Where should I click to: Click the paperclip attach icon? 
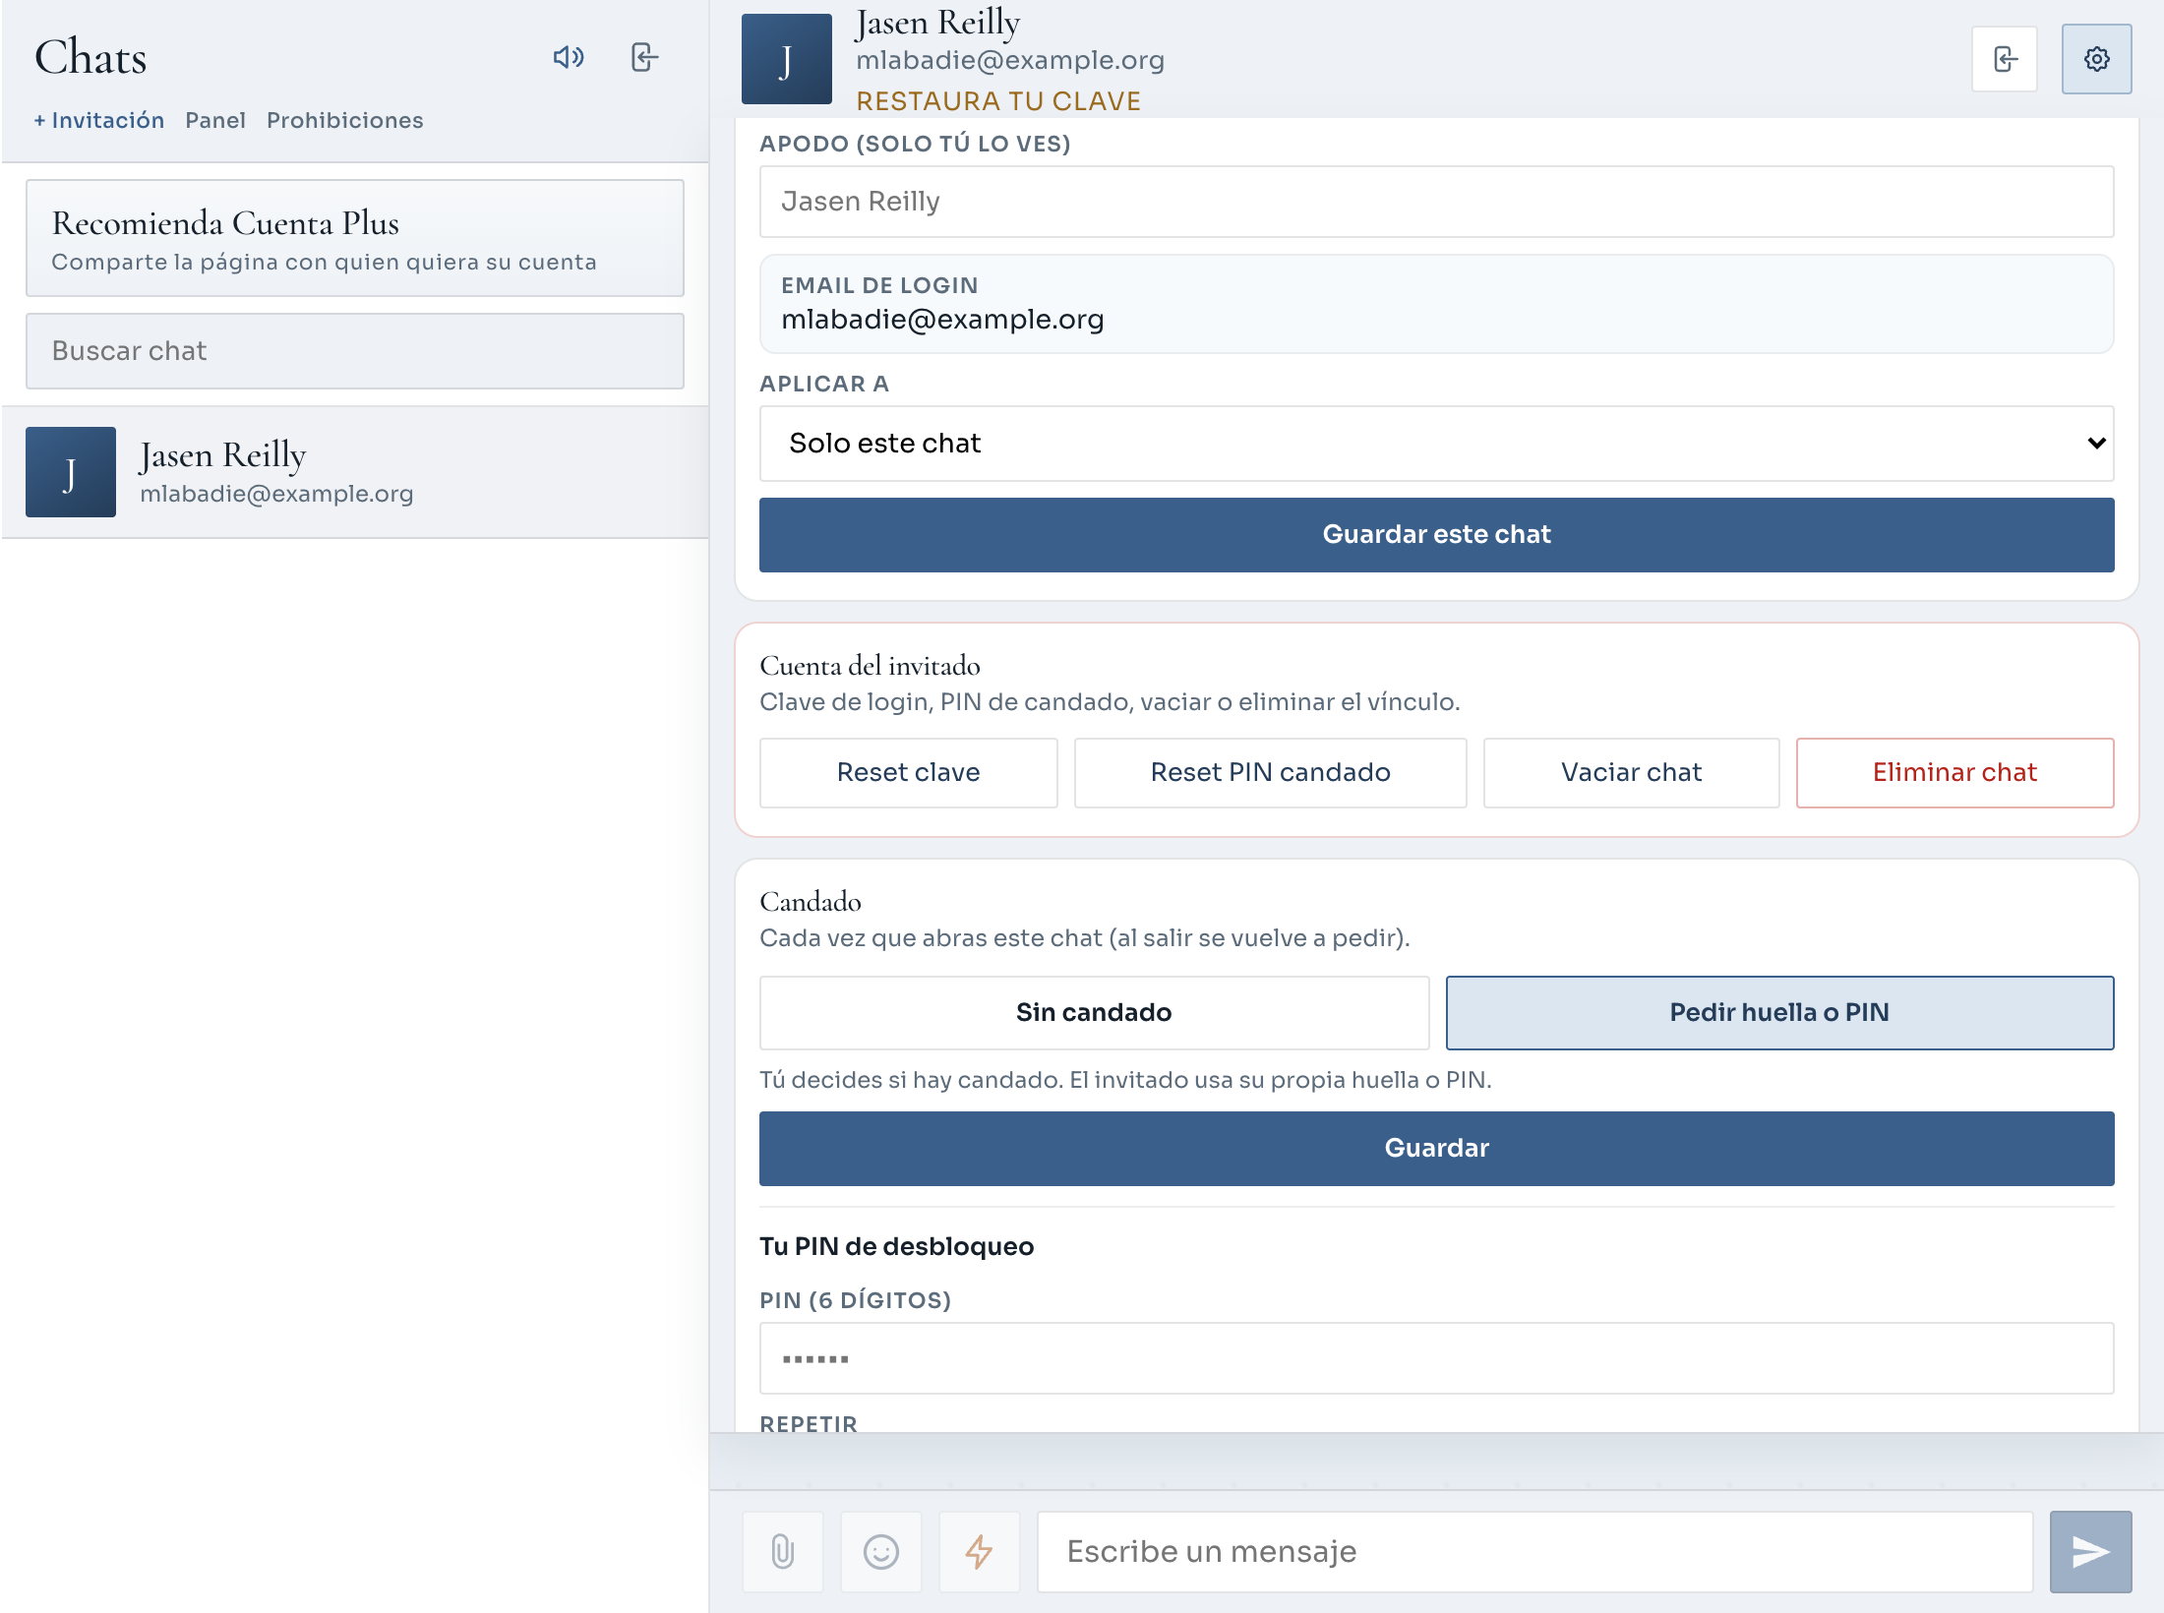[x=783, y=1551]
